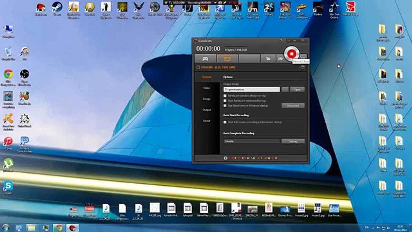412x232 pixels.
Task: Pause recording with the Bandicam pause button
Action: [x=303, y=57]
